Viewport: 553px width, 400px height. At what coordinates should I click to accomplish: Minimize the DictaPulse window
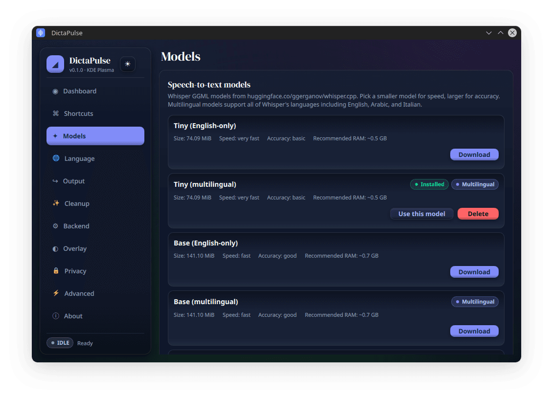489,33
